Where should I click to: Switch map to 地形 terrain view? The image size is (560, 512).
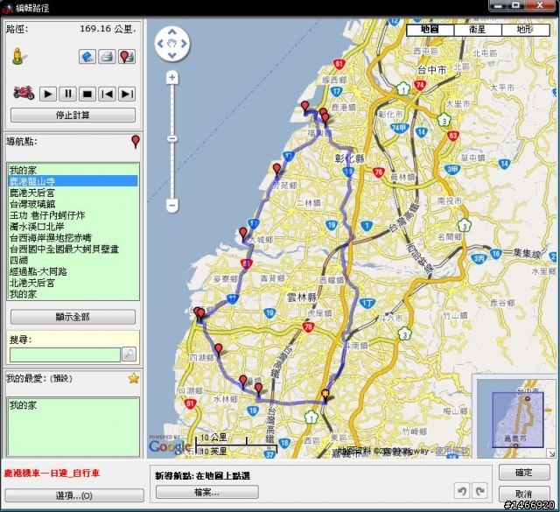(x=525, y=30)
